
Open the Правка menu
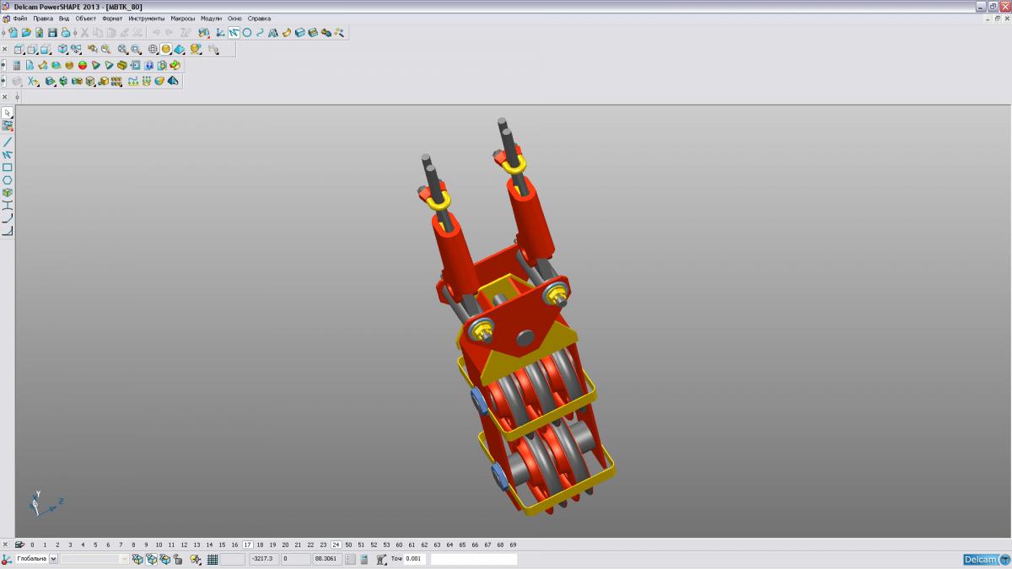[43, 18]
